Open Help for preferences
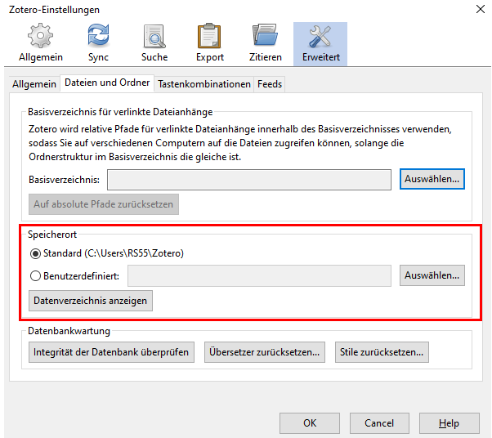The image size is (492, 438). [x=450, y=423]
